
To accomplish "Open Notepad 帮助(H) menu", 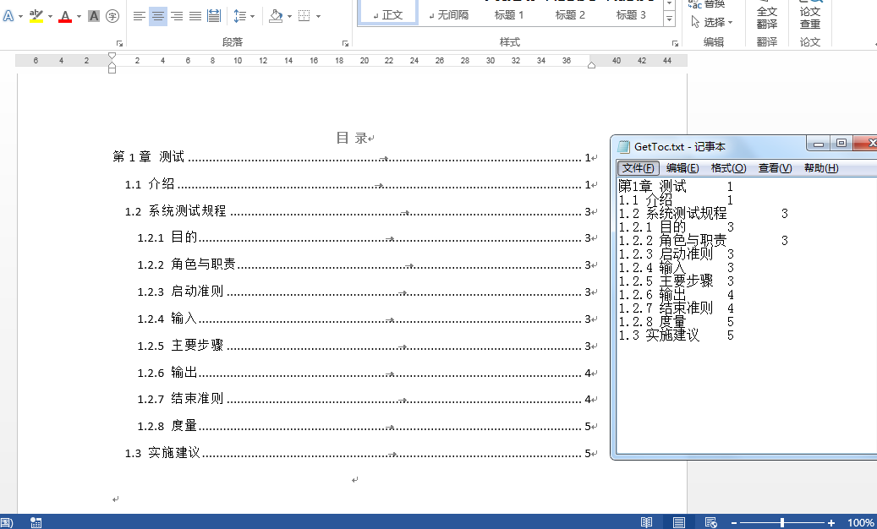I will (821, 168).
